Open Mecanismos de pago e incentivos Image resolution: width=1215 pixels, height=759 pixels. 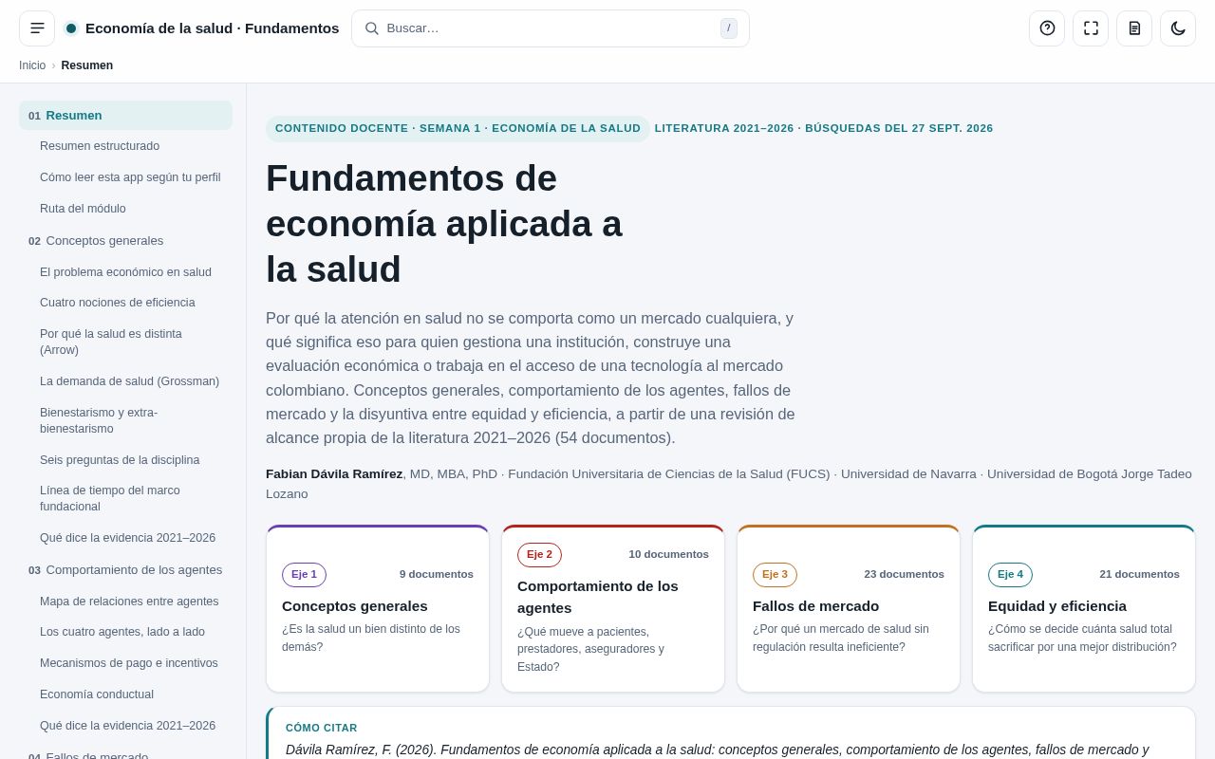[129, 663]
